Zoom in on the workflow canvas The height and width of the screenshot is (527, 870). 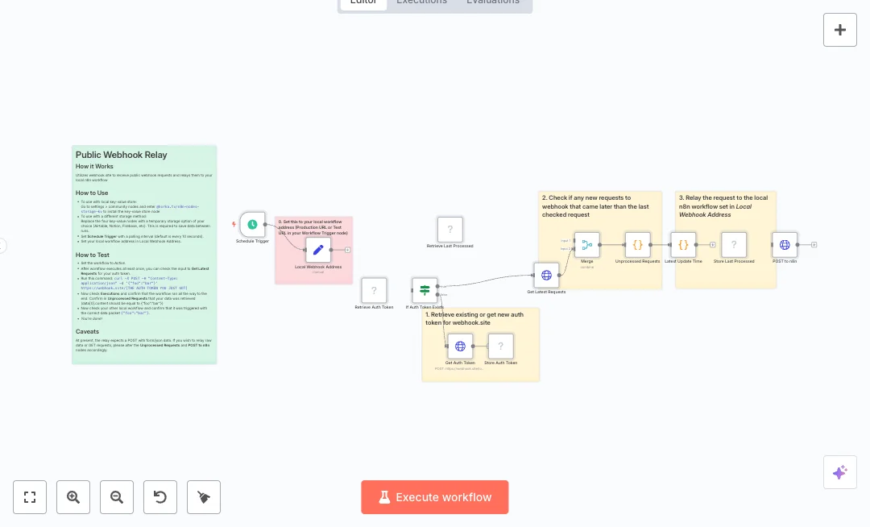tap(73, 497)
